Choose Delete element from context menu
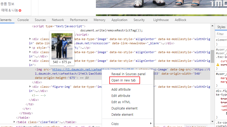227x127 pixels. [122, 115]
